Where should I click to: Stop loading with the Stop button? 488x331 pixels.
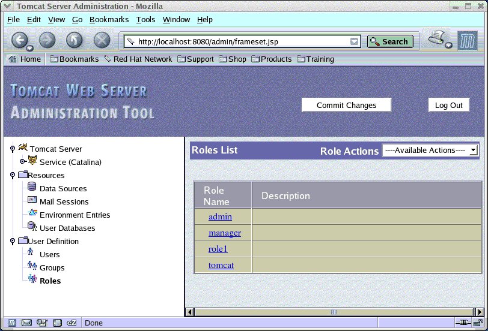click(102, 40)
